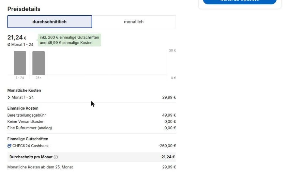Click the large 21,24 € average price
287x173 pixels.
click(x=17, y=38)
